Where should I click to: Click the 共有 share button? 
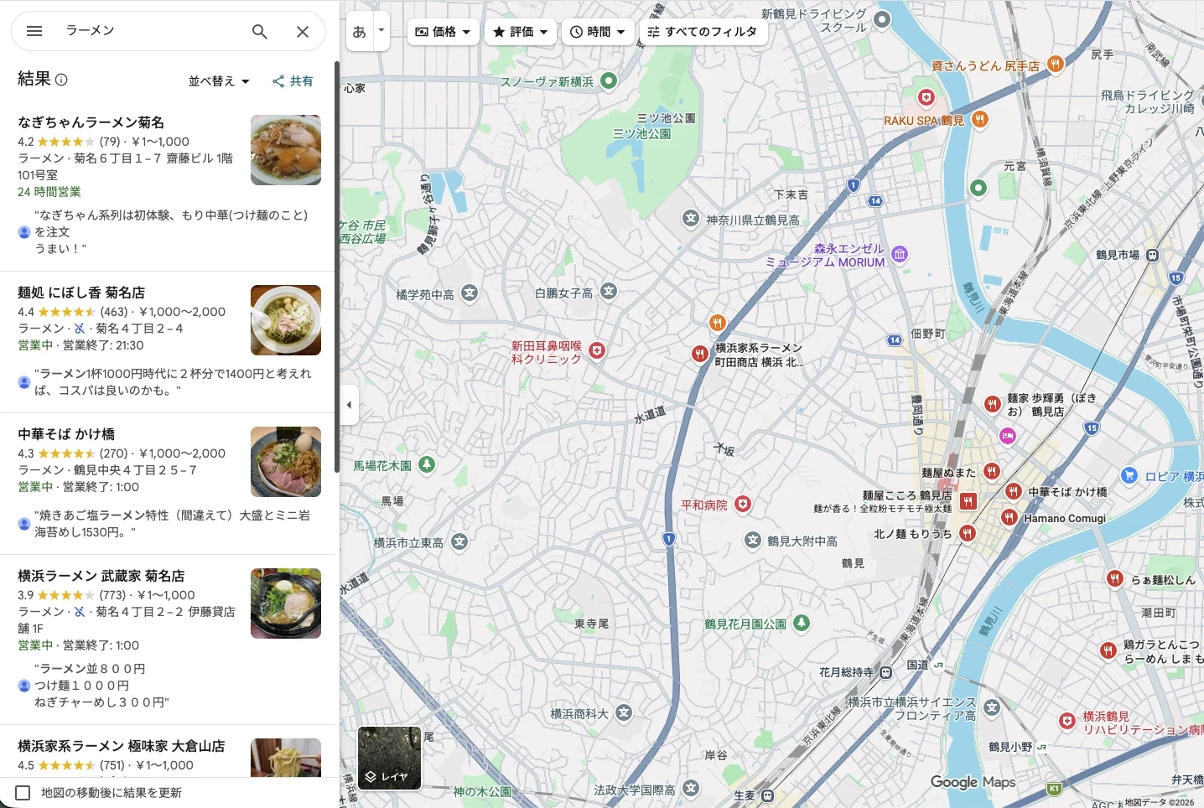coord(293,81)
